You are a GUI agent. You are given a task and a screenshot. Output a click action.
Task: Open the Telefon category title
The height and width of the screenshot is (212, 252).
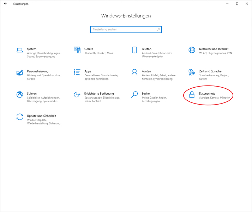(x=146, y=49)
